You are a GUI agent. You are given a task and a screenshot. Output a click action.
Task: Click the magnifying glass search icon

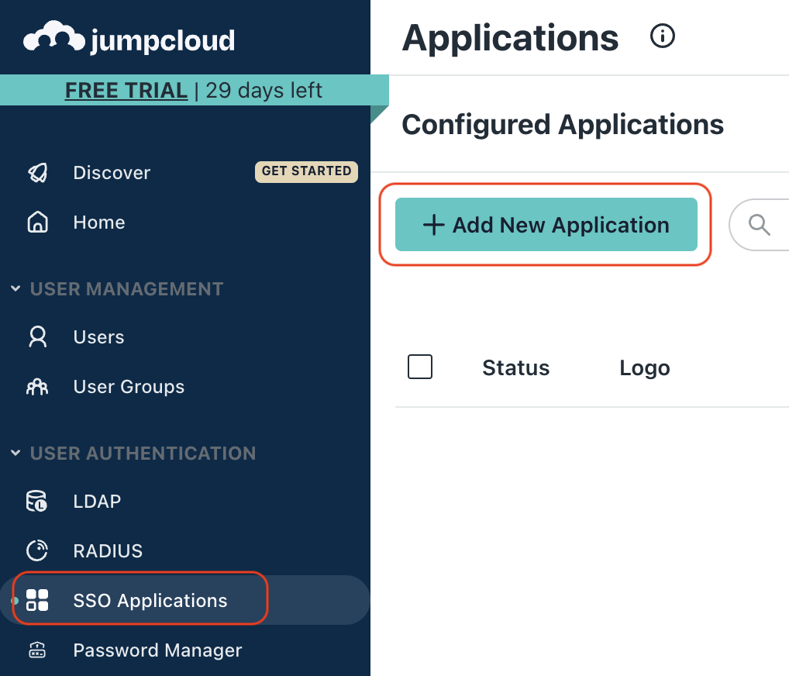[759, 225]
